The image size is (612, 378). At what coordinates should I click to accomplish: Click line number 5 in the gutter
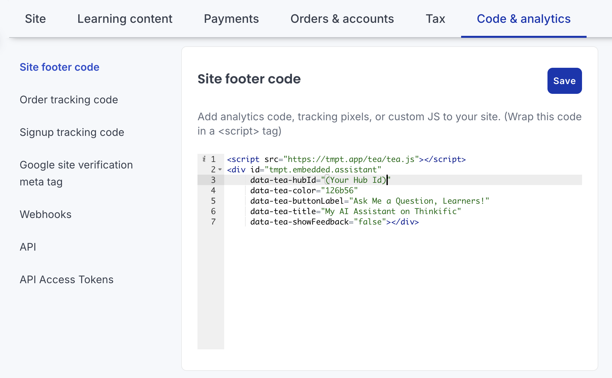coord(213,201)
